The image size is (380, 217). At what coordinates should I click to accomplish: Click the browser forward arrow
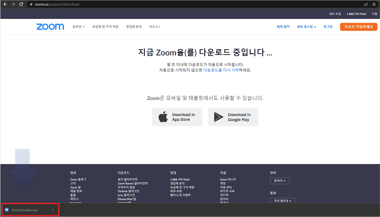point(13,4)
